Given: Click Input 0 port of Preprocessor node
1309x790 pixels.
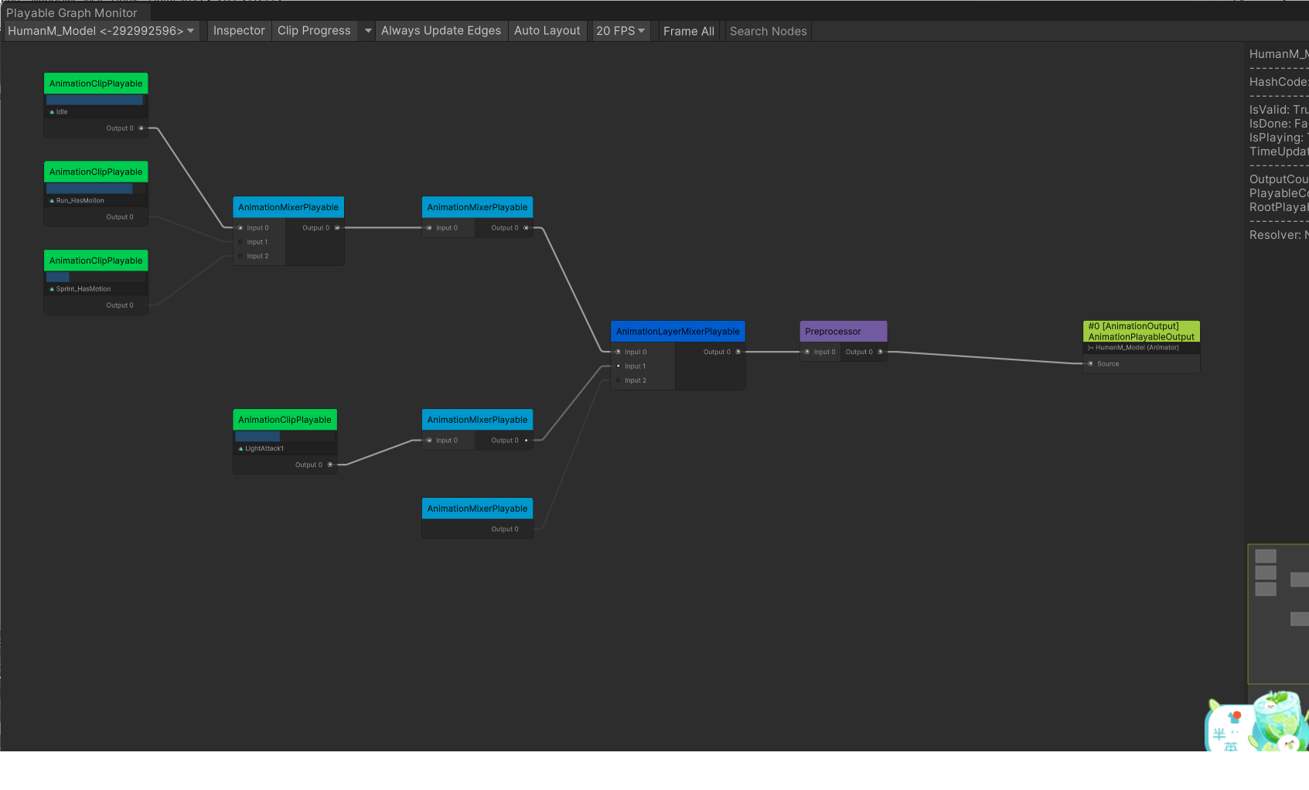Looking at the screenshot, I should click(807, 352).
